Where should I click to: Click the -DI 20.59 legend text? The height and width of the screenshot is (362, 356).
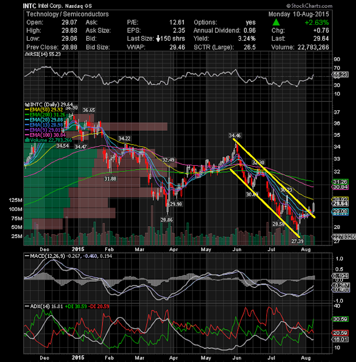pyautogui.click(x=100, y=307)
